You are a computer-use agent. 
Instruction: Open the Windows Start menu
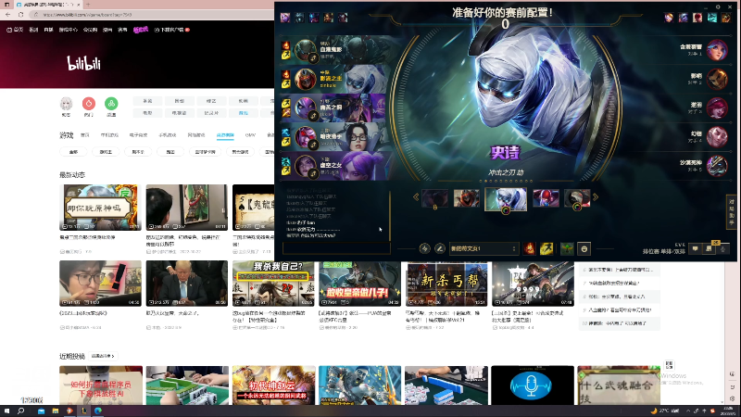(7, 411)
